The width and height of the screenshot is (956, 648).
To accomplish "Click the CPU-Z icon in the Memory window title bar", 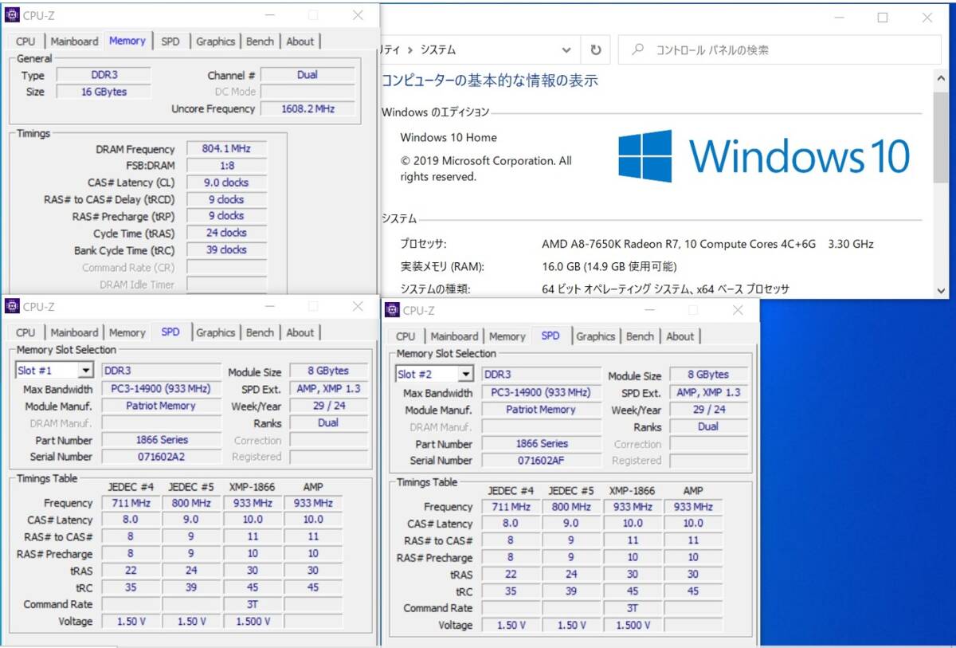I will 12,15.
